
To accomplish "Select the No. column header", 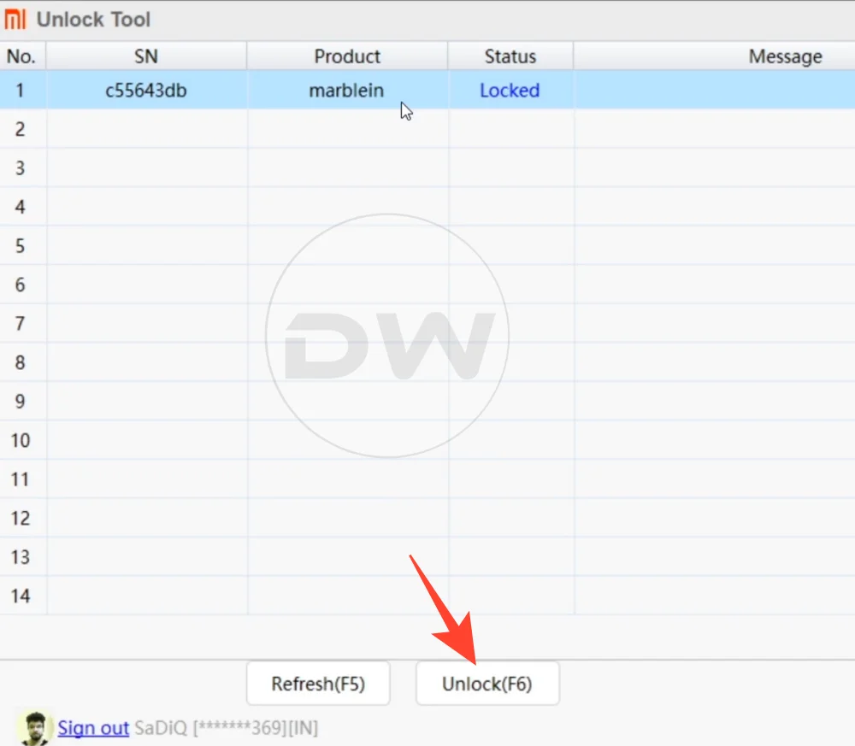I will [x=21, y=56].
